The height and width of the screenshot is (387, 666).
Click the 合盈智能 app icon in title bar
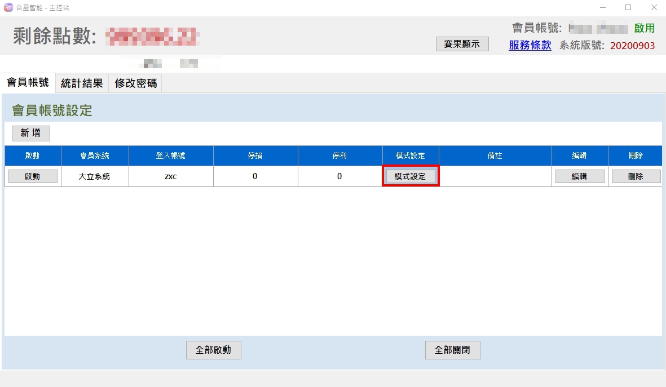point(8,8)
